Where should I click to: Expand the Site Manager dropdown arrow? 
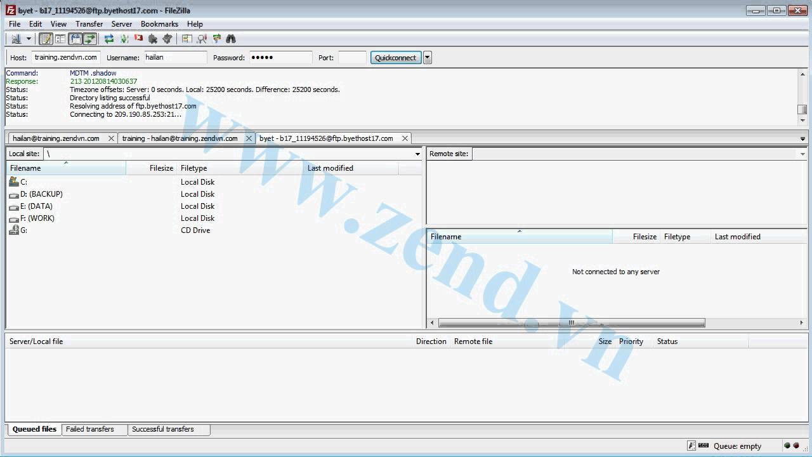[x=29, y=39]
